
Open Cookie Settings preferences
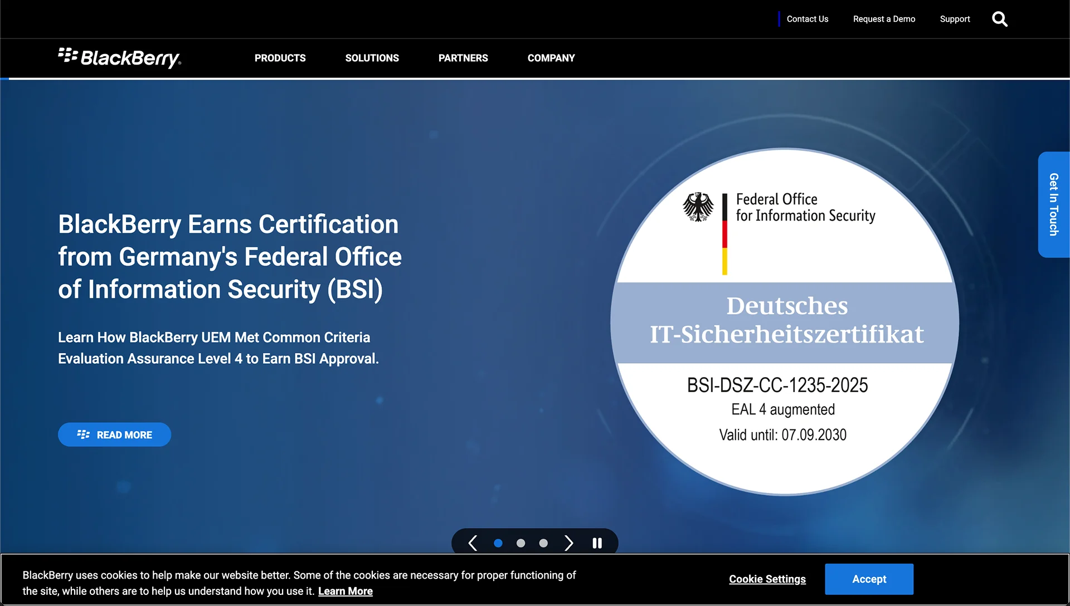767,579
